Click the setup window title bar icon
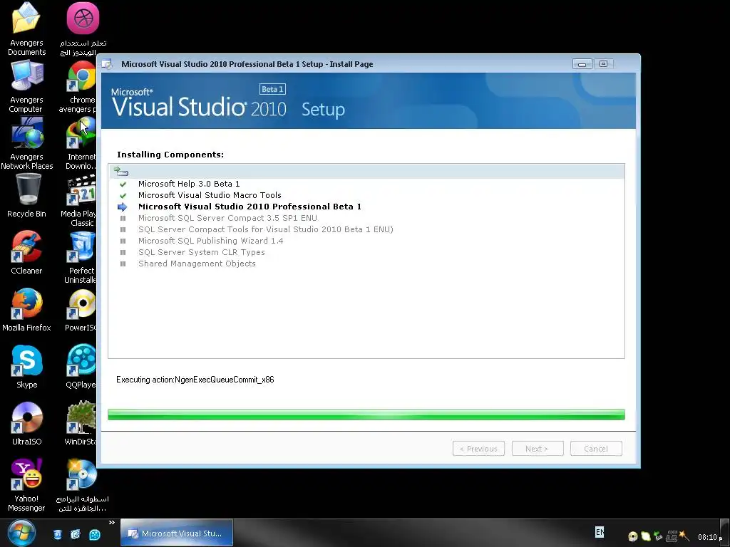Viewport: 730px width, 547px height. (107, 64)
